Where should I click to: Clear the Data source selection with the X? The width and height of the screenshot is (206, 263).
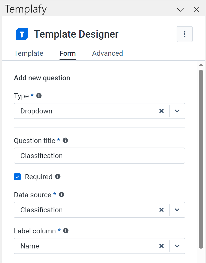(x=162, y=210)
